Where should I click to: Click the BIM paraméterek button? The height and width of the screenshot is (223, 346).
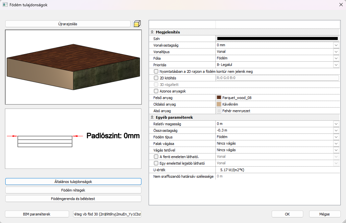[x=37, y=214]
